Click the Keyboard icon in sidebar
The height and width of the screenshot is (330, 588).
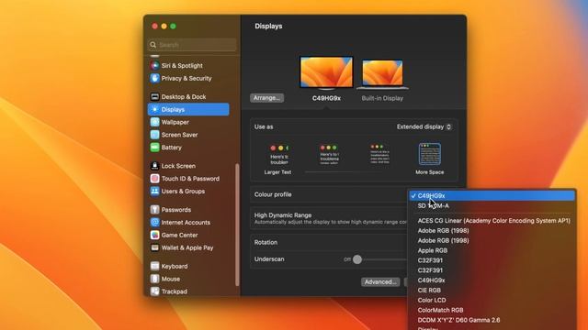[154, 266]
